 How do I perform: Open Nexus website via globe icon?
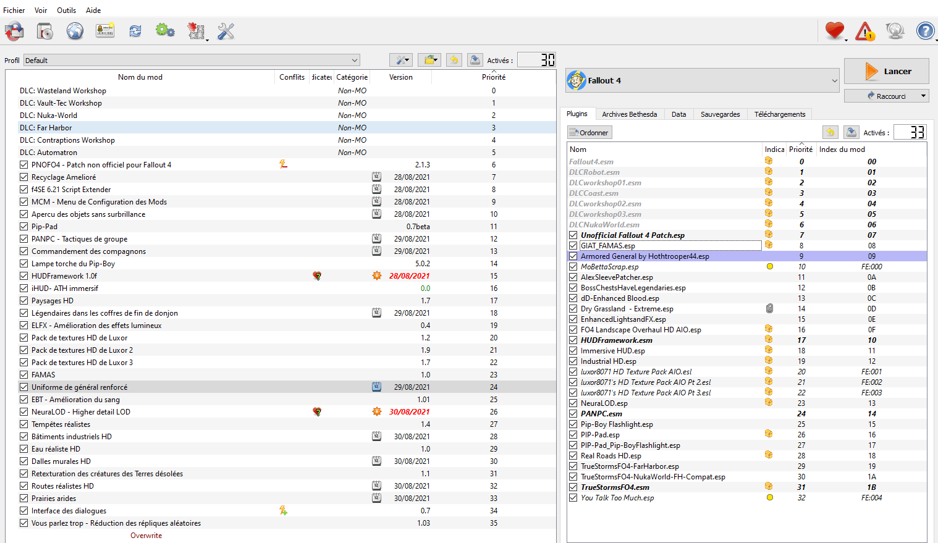(x=75, y=31)
